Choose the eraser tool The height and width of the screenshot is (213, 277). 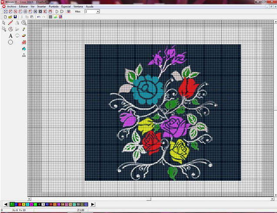click(x=24, y=36)
